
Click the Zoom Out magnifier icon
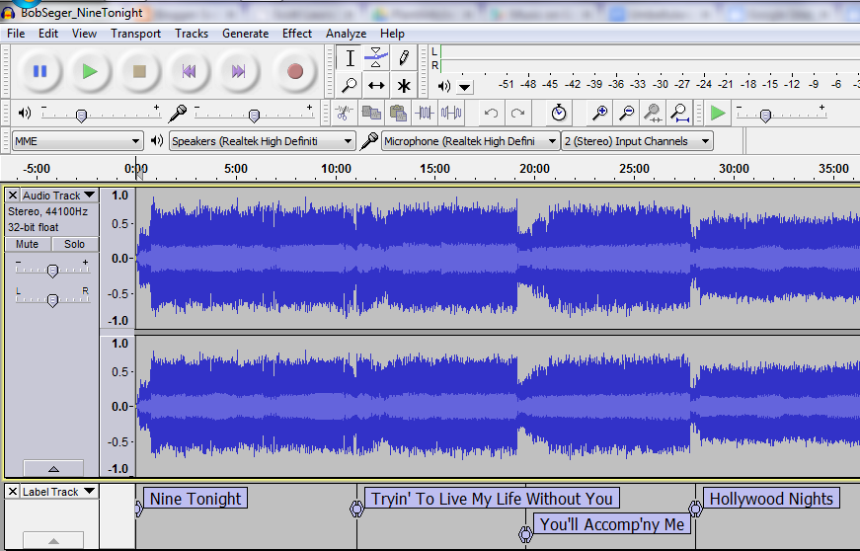tap(626, 113)
